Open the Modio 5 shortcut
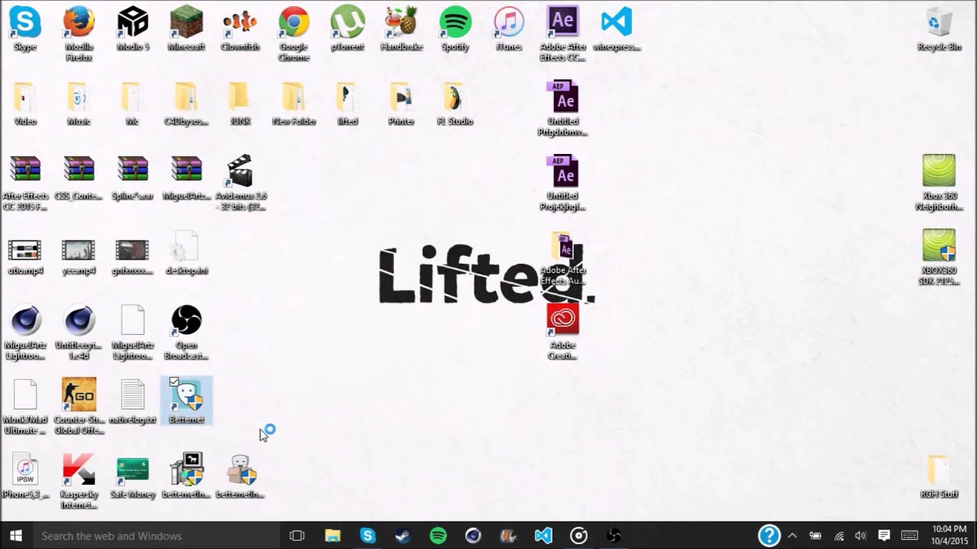Screen dimensions: 977x549 coord(133,29)
